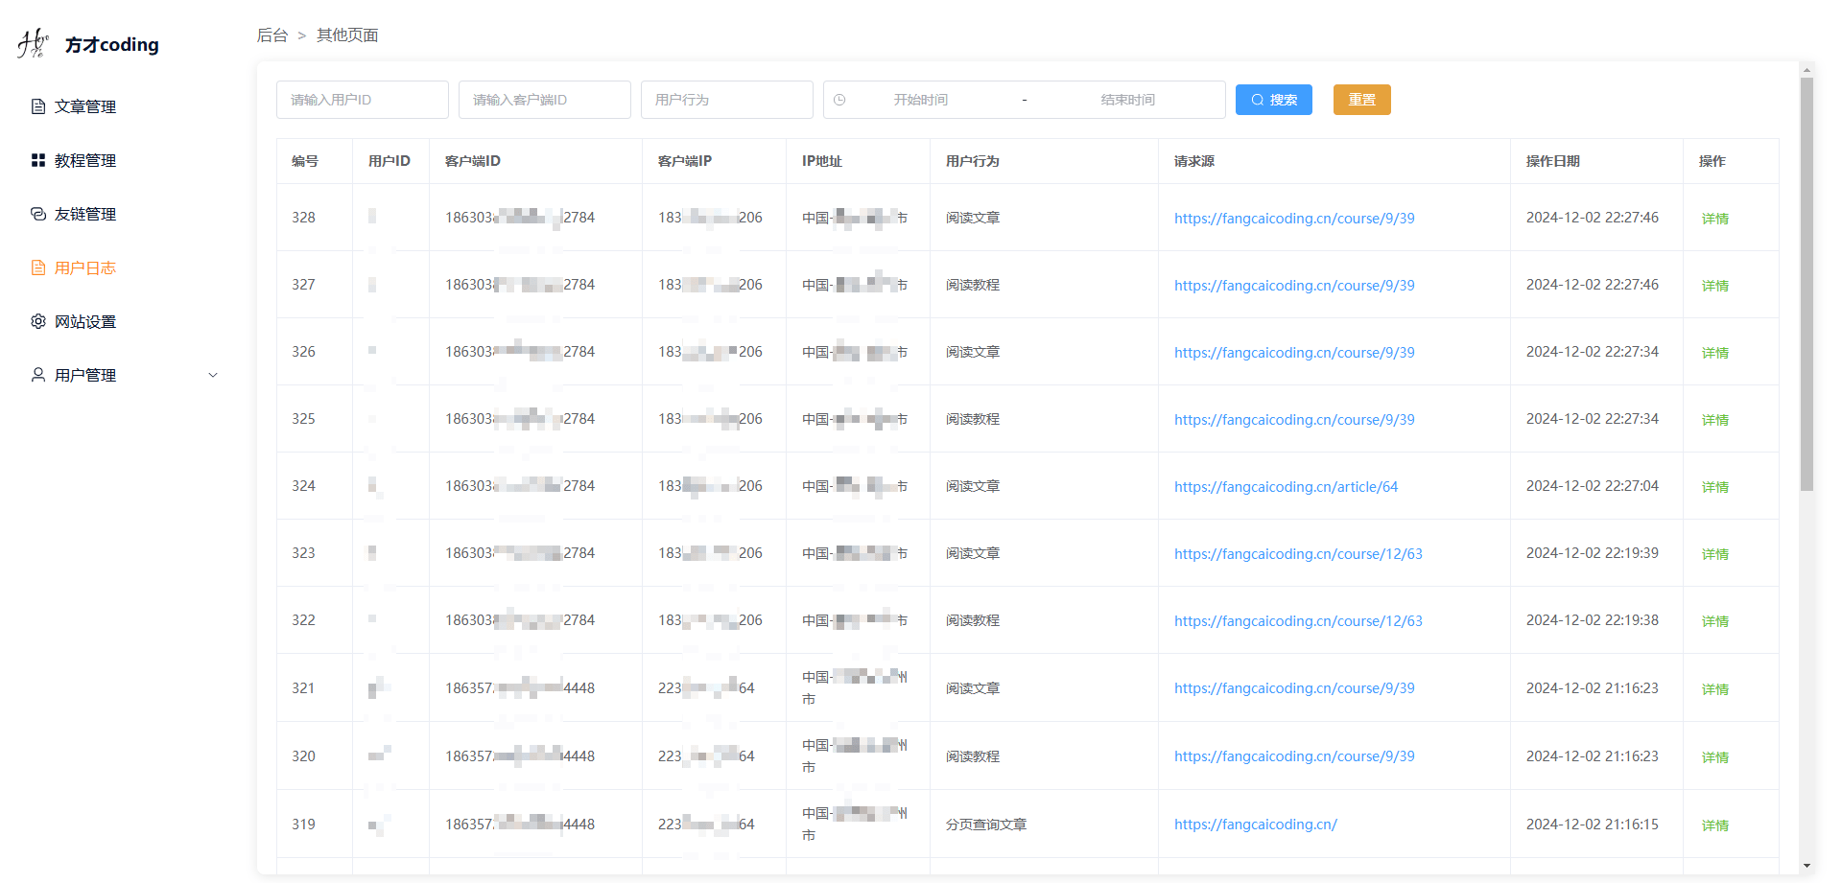Open course/9/39 link in row 326
The width and height of the screenshot is (1842, 883).
(x=1294, y=353)
